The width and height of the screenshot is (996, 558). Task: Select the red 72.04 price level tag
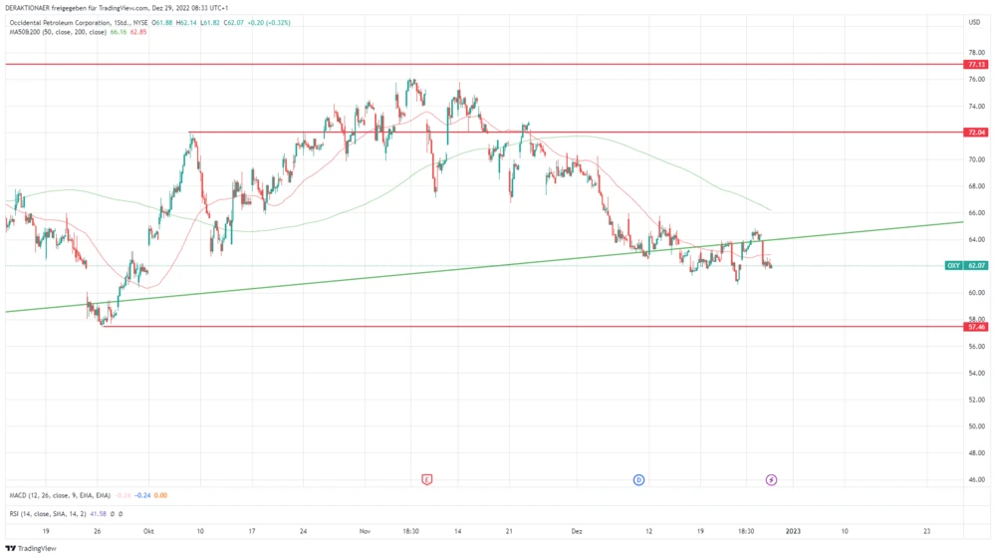tap(975, 132)
